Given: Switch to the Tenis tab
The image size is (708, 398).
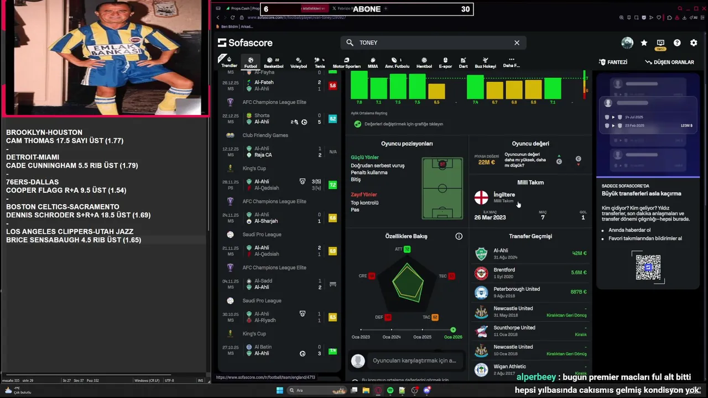Looking at the screenshot, I should tap(320, 62).
